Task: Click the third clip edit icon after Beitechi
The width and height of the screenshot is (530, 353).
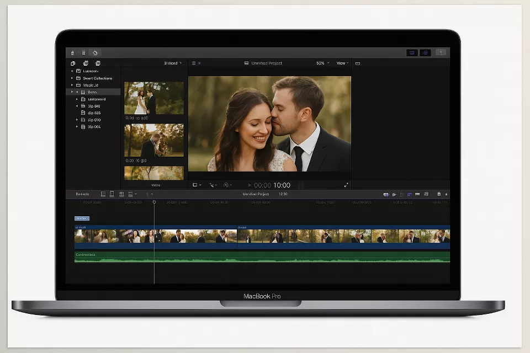Action: (121, 194)
